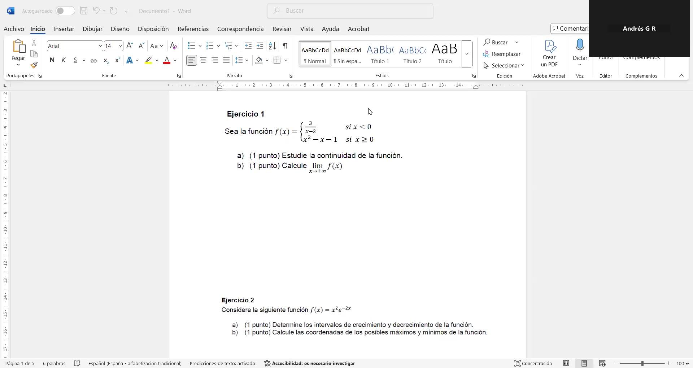Copy the selection

coord(34,54)
